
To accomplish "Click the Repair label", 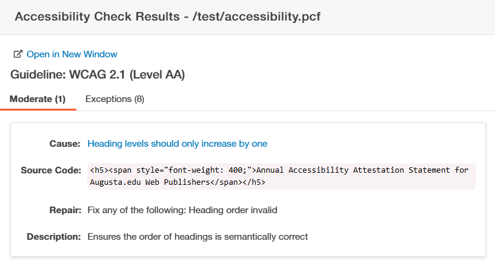I will coord(66,210).
